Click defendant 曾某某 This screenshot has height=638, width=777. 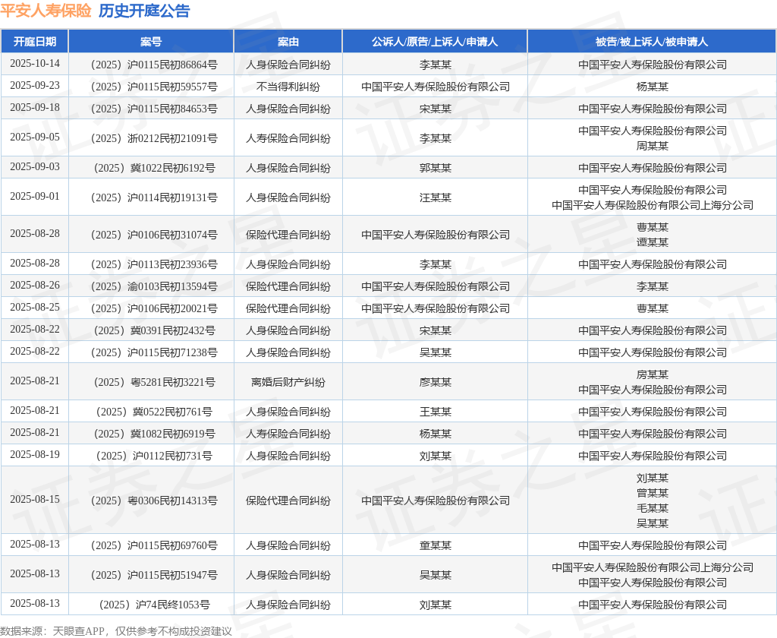pos(652,493)
